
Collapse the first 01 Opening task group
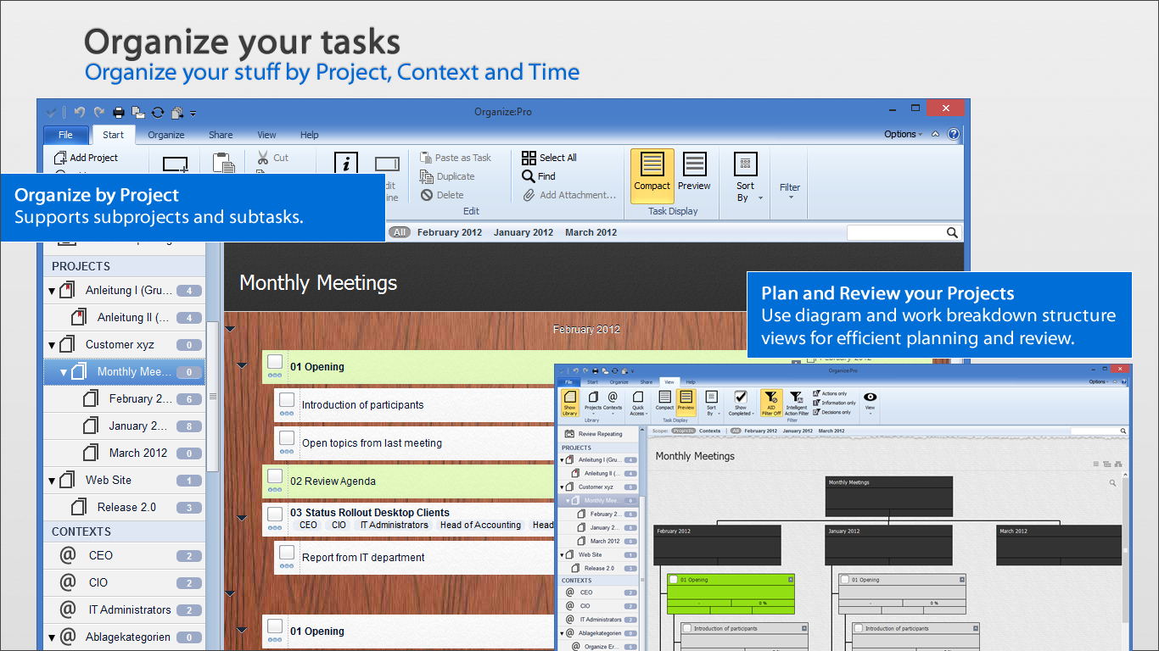(242, 366)
